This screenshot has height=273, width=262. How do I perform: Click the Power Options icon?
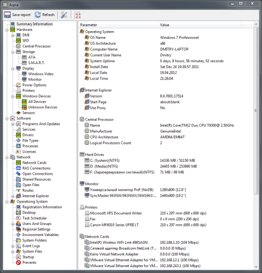pos(18,85)
